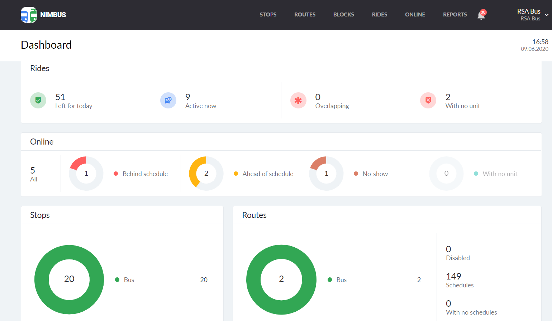Click the yellow Ahead of schedule legend dot

(x=235, y=174)
